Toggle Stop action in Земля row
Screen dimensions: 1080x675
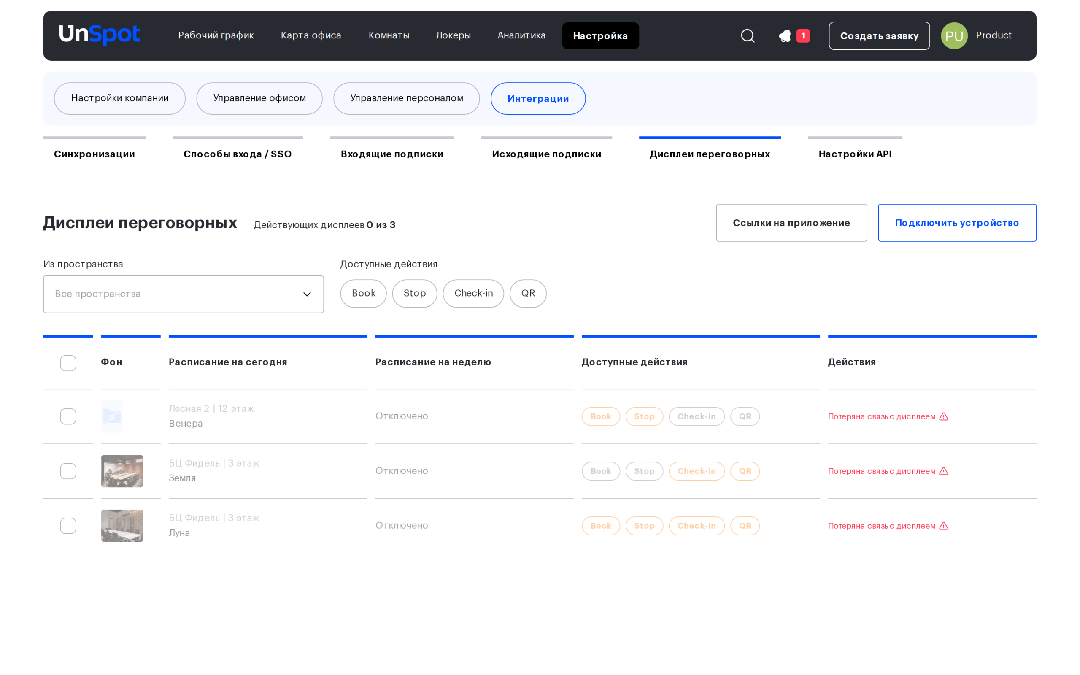click(x=645, y=471)
